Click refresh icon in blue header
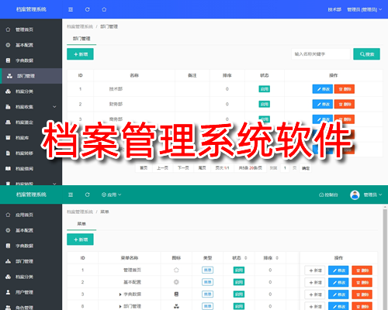The height and width of the screenshot is (310, 388). click(x=88, y=9)
